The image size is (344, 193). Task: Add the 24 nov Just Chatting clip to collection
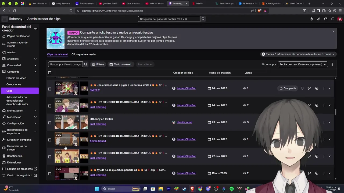tap(317, 105)
